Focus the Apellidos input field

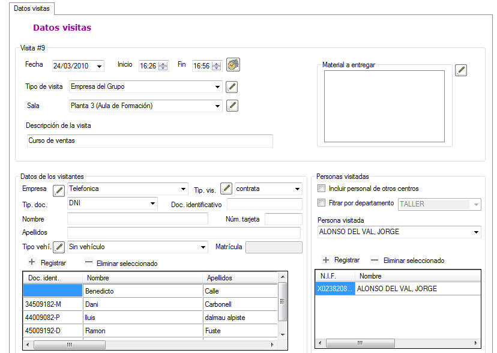tap(184, 232)
